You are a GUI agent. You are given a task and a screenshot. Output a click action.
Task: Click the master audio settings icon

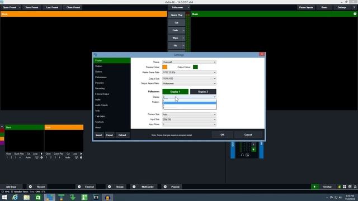click(x=247, y=155)
